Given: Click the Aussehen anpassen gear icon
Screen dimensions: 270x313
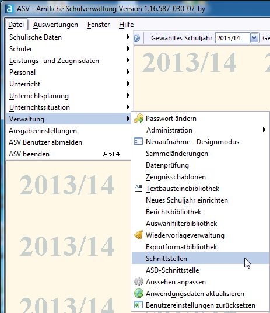Looking at the screenshot, I should pos(139,281).
